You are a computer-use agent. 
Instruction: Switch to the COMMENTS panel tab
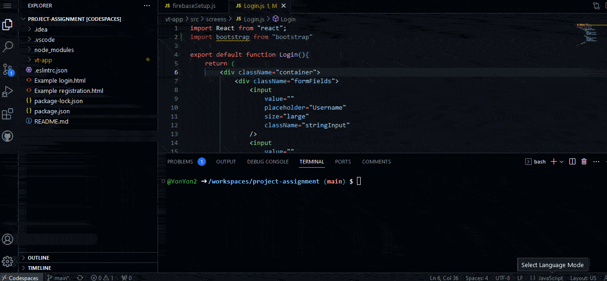(x=376, y=162)
